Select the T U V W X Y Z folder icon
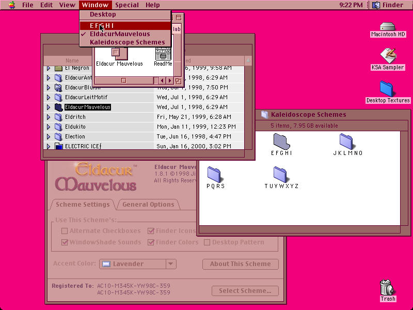This screenshot has height=310, width=413. 280,175
